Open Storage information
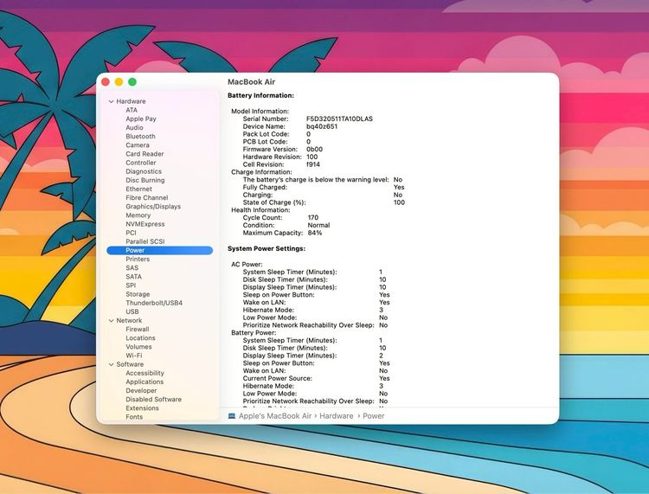 pos(138,294)
